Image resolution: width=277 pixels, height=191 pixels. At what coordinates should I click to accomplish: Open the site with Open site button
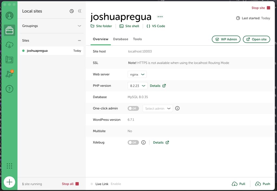[x=256, y=39]
